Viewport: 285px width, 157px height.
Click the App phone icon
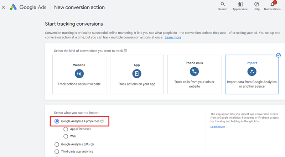click(137, 74)
